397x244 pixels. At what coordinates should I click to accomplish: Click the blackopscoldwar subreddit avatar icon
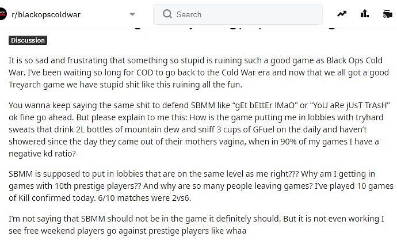(x=2, y=14)
